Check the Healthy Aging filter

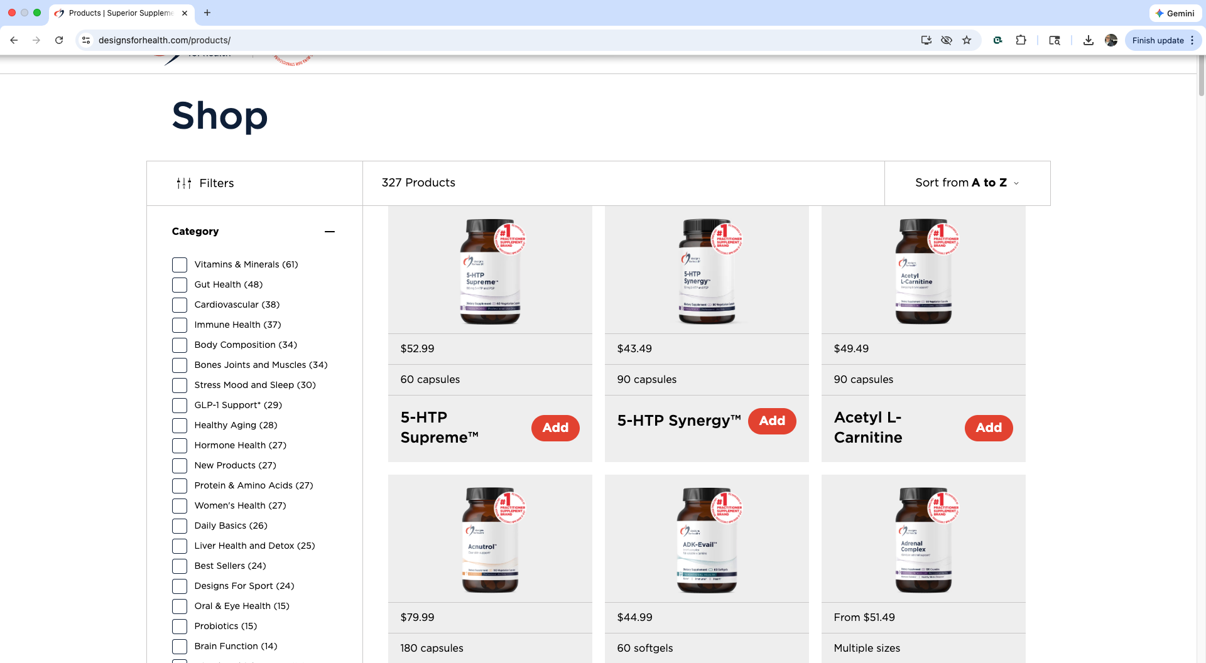pos(180,426)
